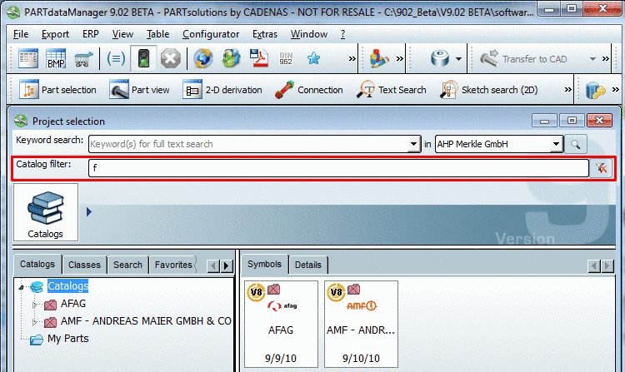Click the table view toolbar icon
The image size is (625, 372).
[27, 59]
